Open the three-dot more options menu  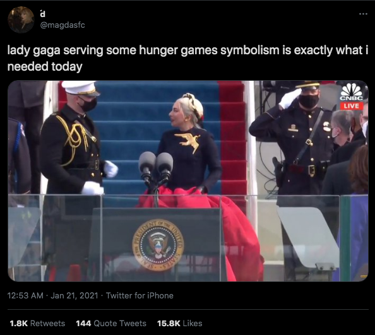363,14
